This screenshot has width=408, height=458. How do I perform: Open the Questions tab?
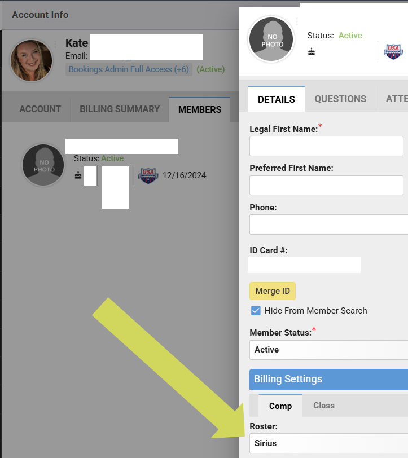pyautogui.click(x=340, y=99)
